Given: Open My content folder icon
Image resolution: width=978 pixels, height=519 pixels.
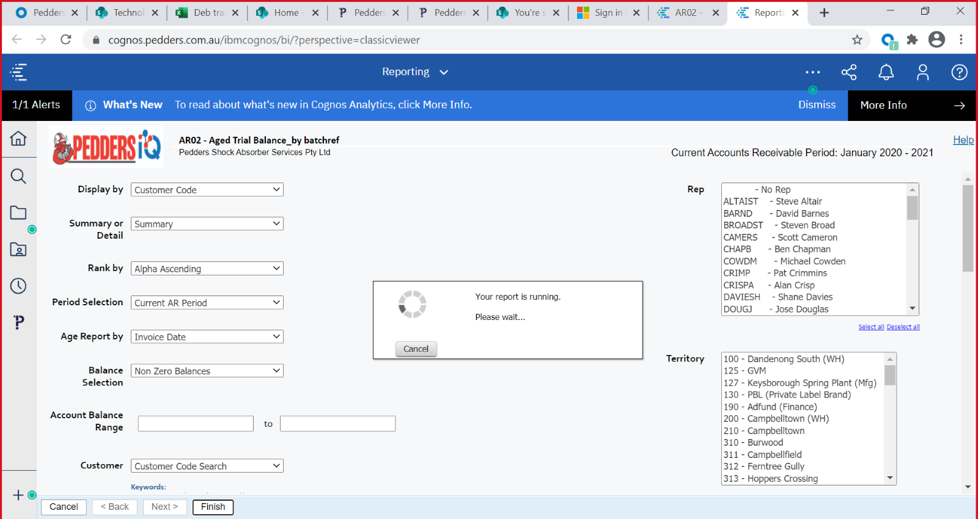Looking at the screenshot, I should [x=18, y=212].
